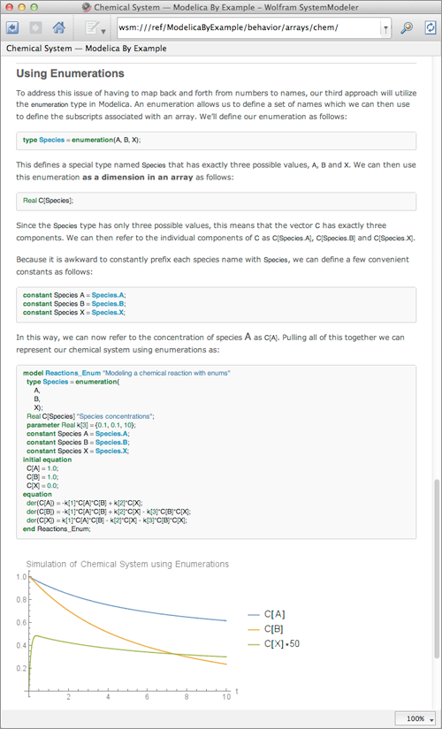The image size is (442, 729).
Task: Click the 'C[X] = 0.0;' initial equation line
Action: click(42, 485)
